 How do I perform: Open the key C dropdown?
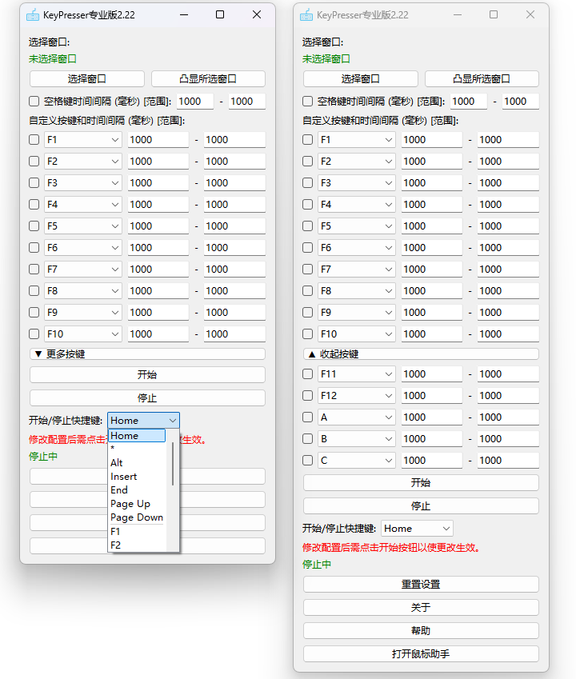[x=357, y=461]
